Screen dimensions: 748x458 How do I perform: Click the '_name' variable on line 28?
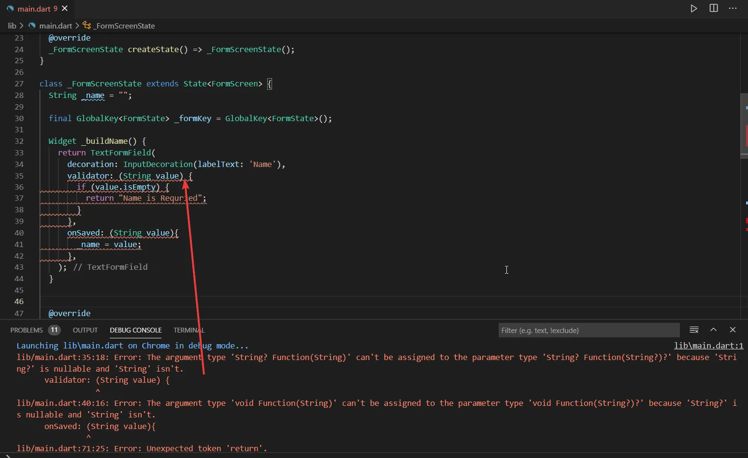(93, 96)
